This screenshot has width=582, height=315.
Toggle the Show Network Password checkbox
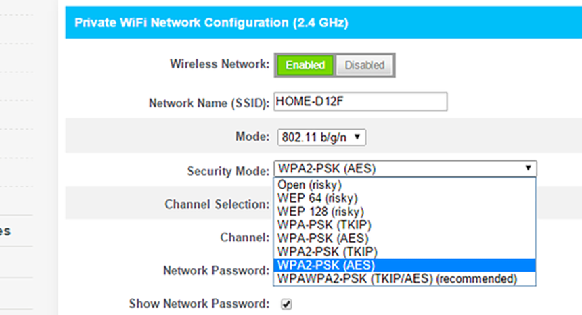286,304
